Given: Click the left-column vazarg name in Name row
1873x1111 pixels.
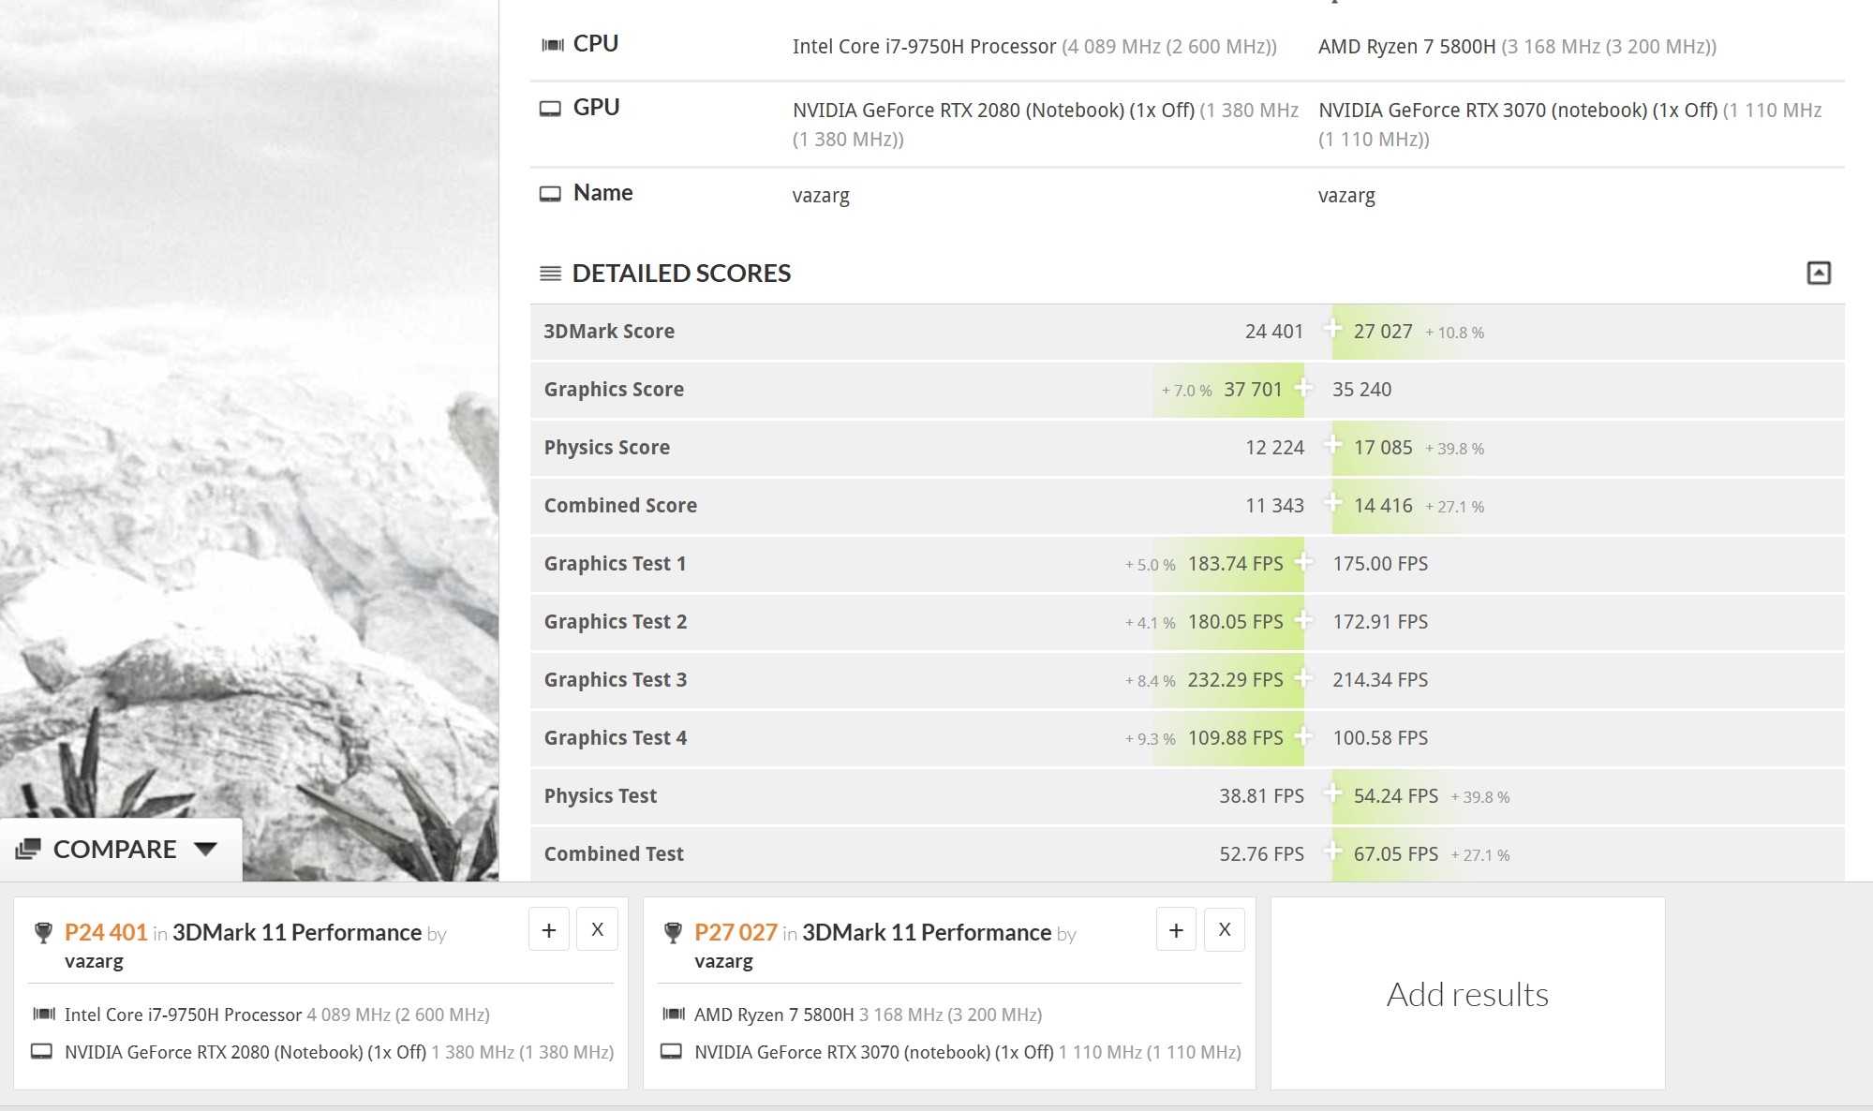Looking at the screenshot, I should coord(821,196).
